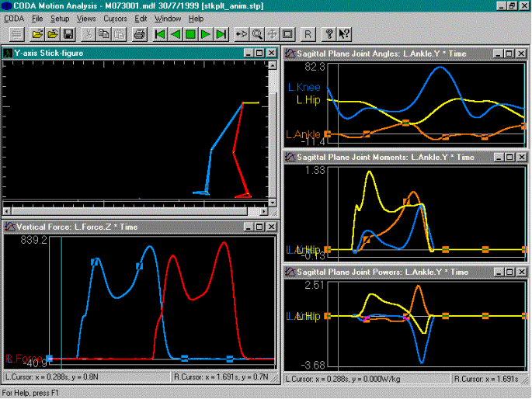Click the Save floppy disk icon
Image resolution: width=532 pixels, height=399 pixels.
click(x=68, y=34)
